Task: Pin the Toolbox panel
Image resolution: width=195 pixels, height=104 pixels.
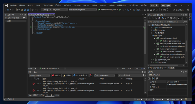Action: (23, 15)
